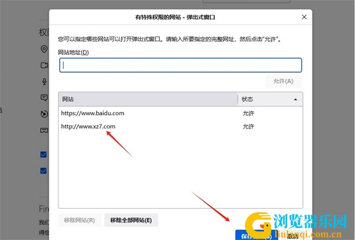
Task: Toggle the sort arrow in the 状态 column
Action: 295,99
